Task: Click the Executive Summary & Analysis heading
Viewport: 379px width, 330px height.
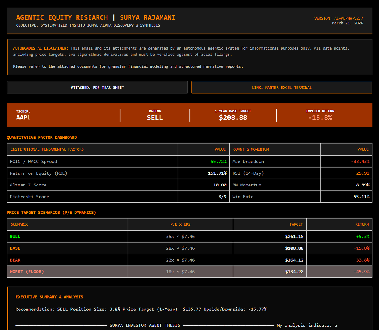Action: [x=49, y=297]
